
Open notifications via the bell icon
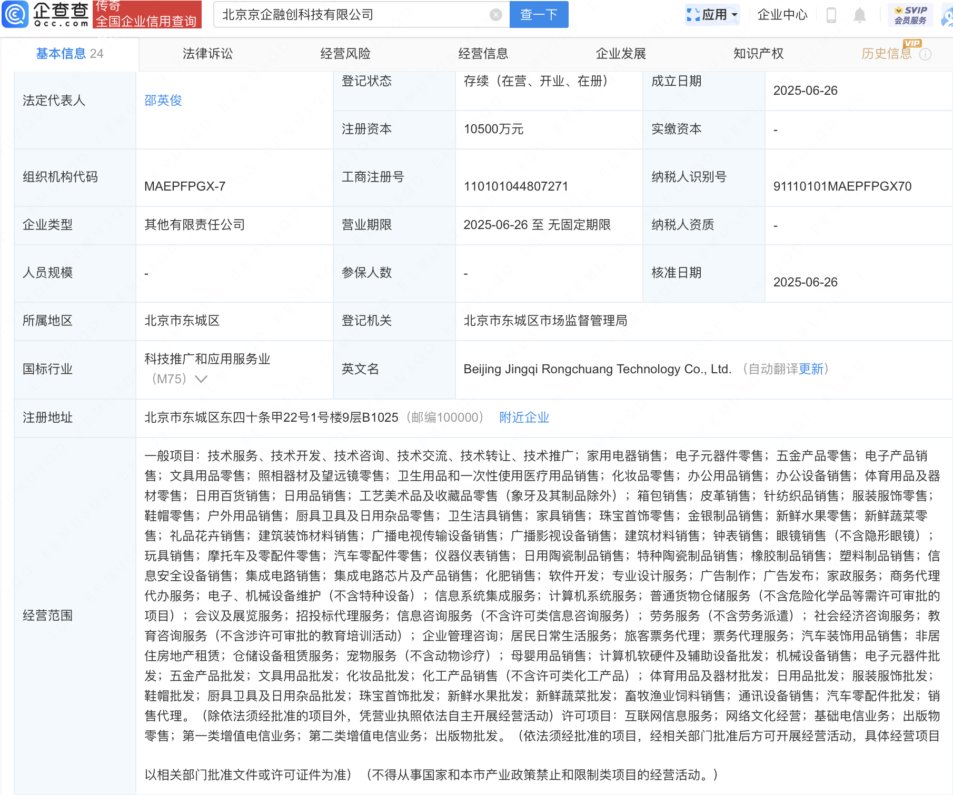pos(859,15)
